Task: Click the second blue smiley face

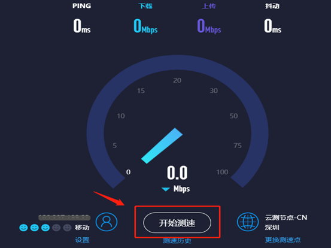Action: click(34, 228)
